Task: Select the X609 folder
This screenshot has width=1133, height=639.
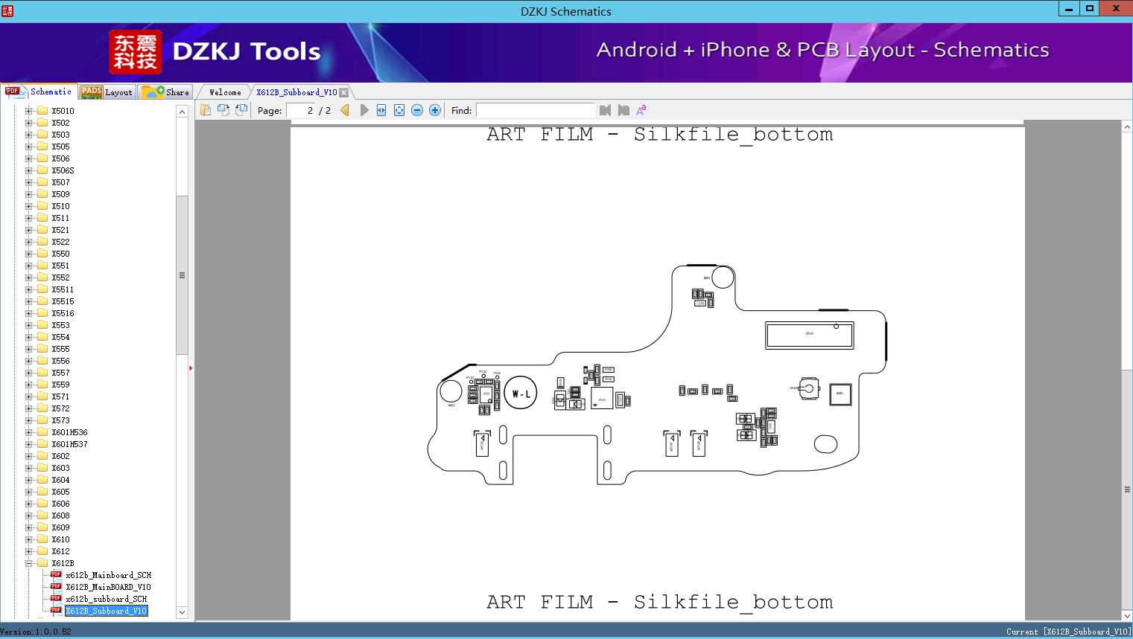Action: pos(60,527)
